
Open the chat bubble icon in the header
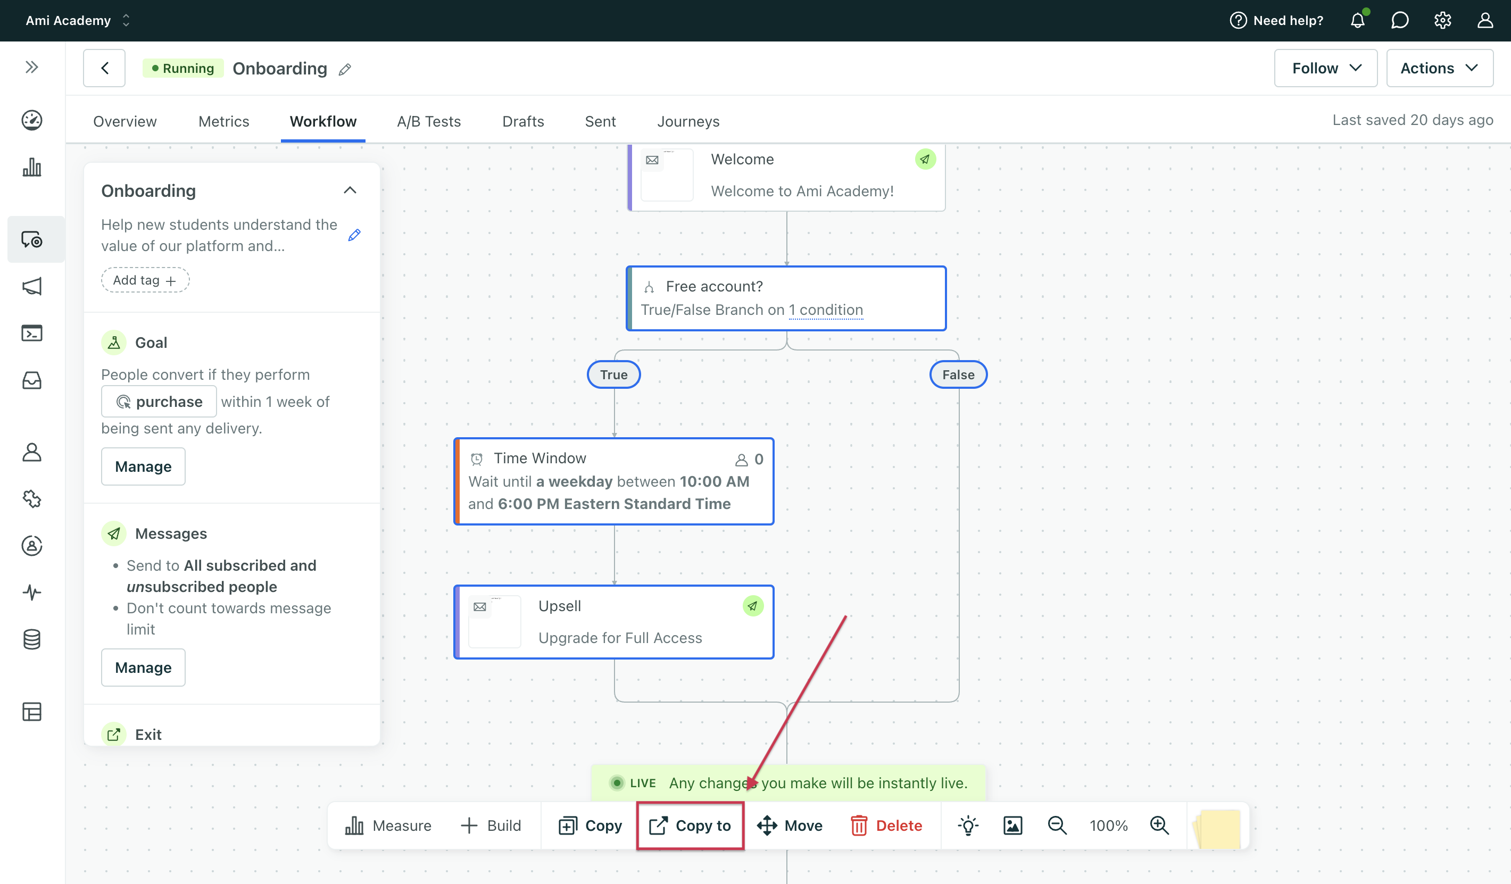[x=1399, y=20]
